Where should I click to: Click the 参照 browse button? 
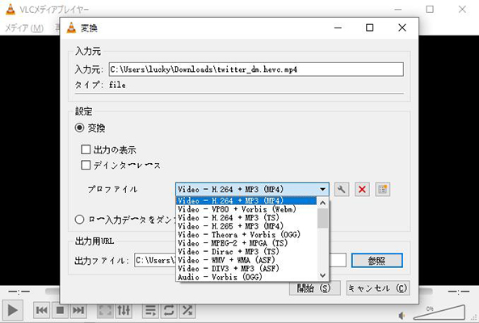tap(377, 260)
